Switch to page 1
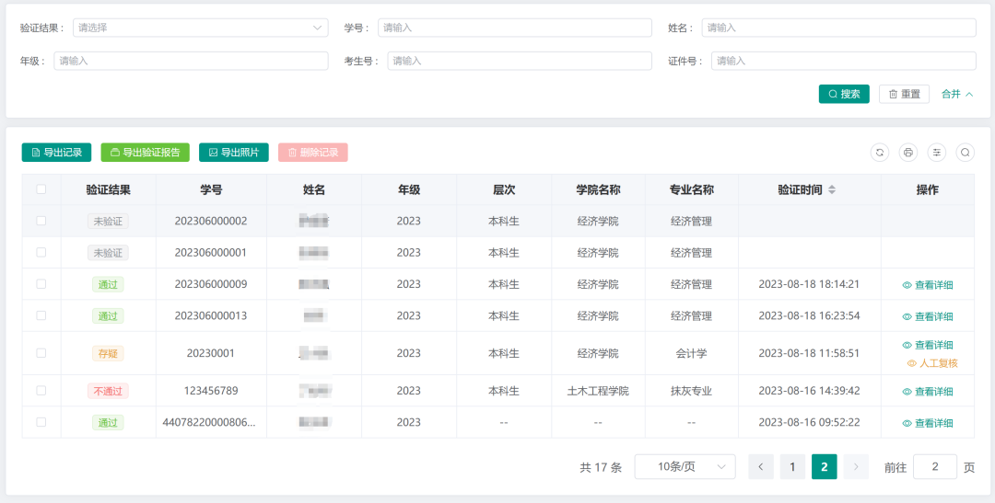 792,467
